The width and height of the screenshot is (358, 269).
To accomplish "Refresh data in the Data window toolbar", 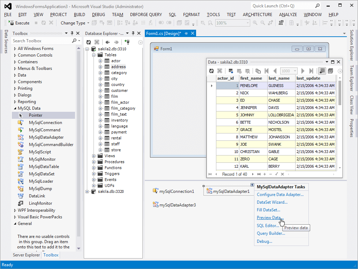I will 211,71.
